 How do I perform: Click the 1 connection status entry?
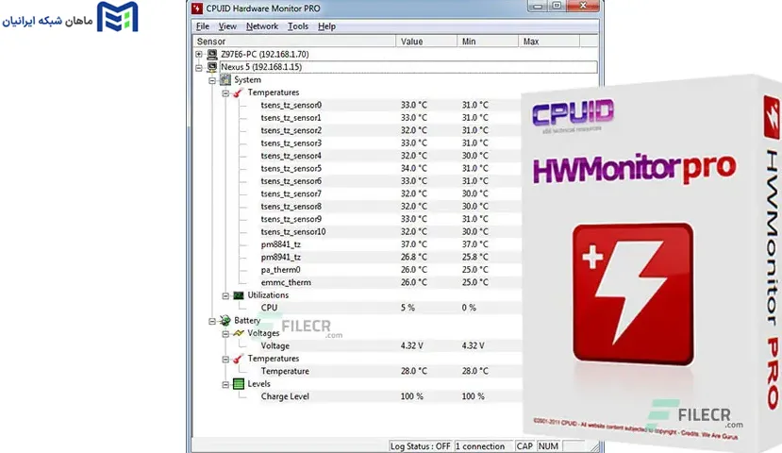click(x=480, y=446)
